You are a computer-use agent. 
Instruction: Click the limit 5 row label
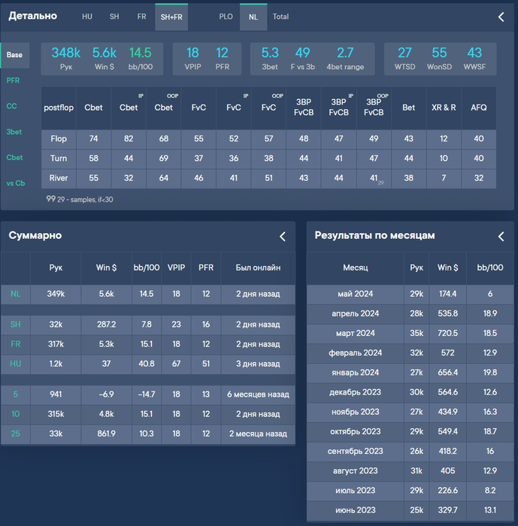pyautogui.click(x=16, y=394)
